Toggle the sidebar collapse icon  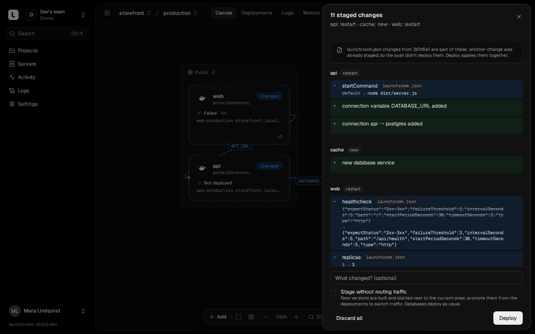point(107,13)
